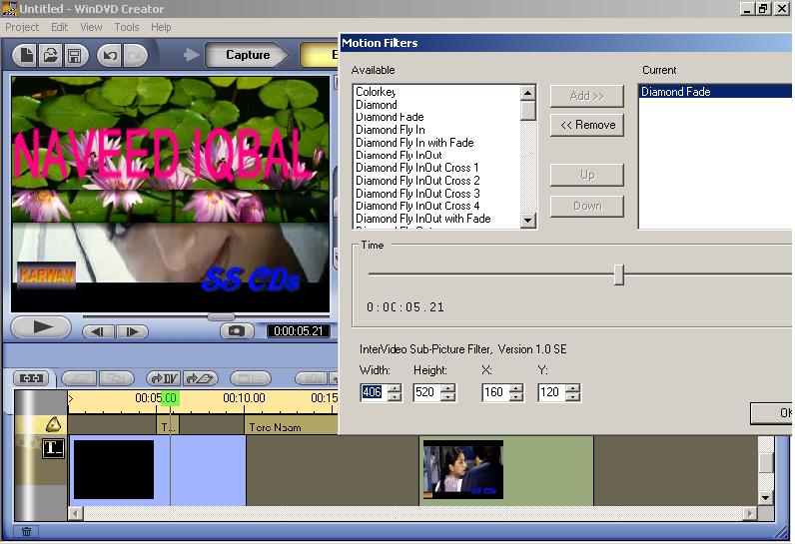Step forward one frame in preview
This screenshot has width=795, height=544.
point(132,331)
